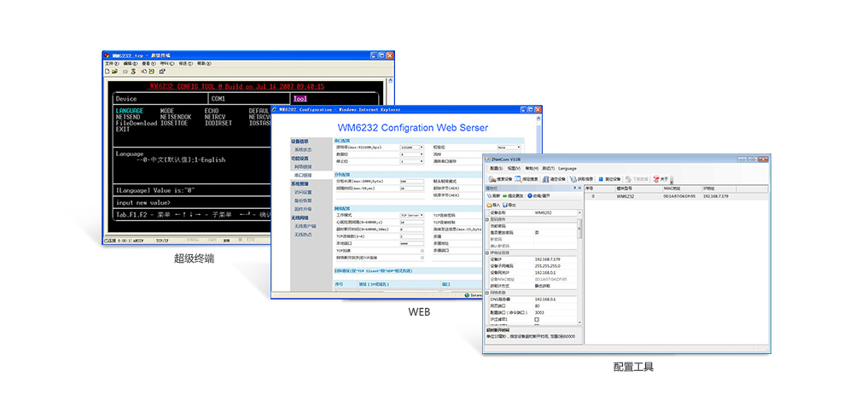Click the 固件升级 link in web sidebar
855x406 pixels.
(303, 209)
